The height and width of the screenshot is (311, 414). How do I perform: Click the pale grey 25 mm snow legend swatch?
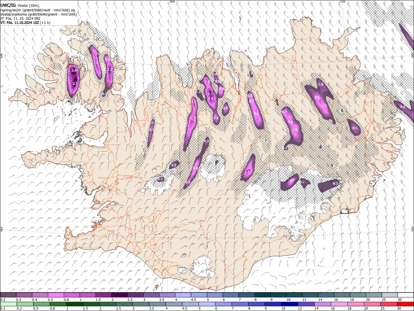tap(390, 295)
